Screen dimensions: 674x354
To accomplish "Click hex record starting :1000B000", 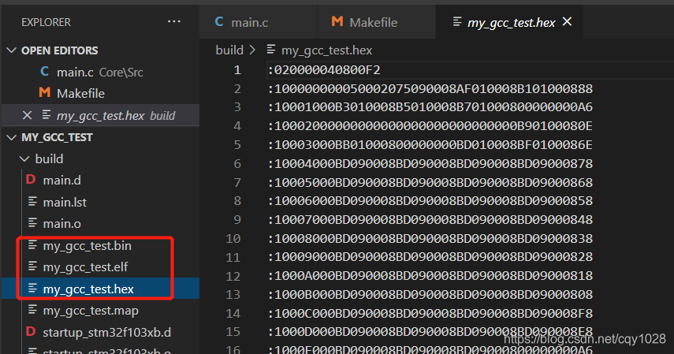I will [x=430, y=294].
